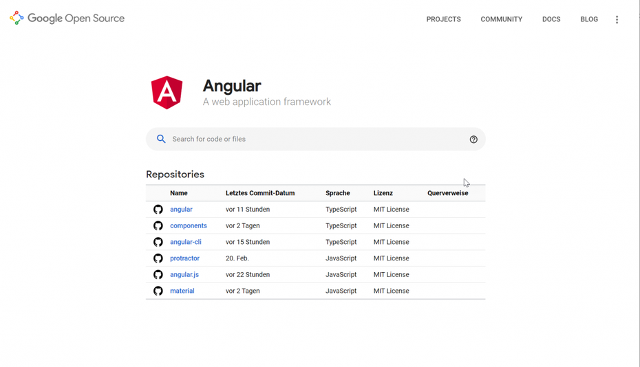640x367 pixels.
Task: Click 'MIT License' in the angular-cli row
Action: [391, 242]
